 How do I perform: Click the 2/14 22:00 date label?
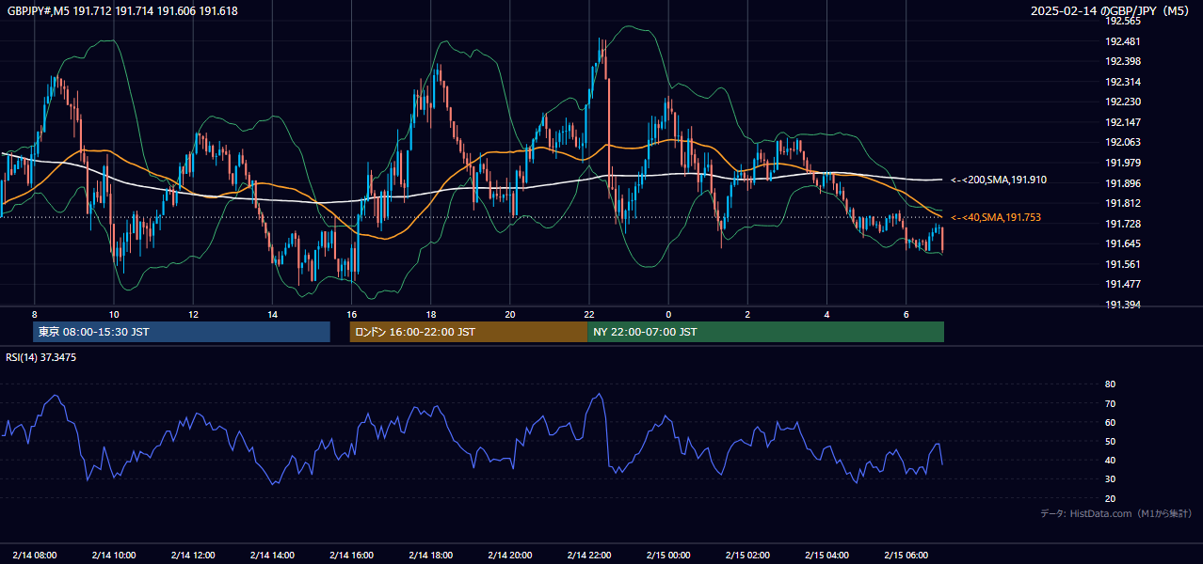589,555
